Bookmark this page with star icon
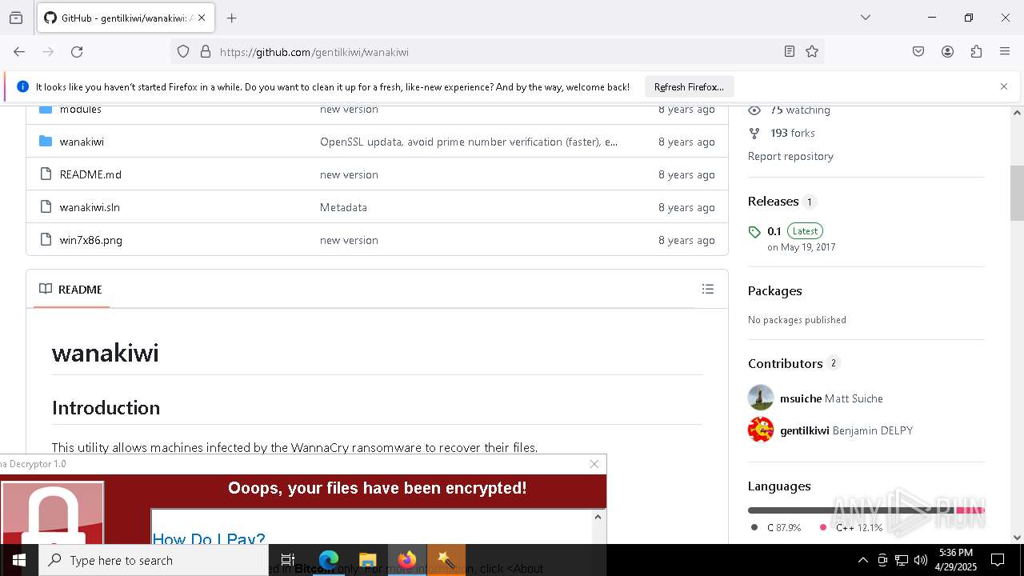 (x=812, y=52)
